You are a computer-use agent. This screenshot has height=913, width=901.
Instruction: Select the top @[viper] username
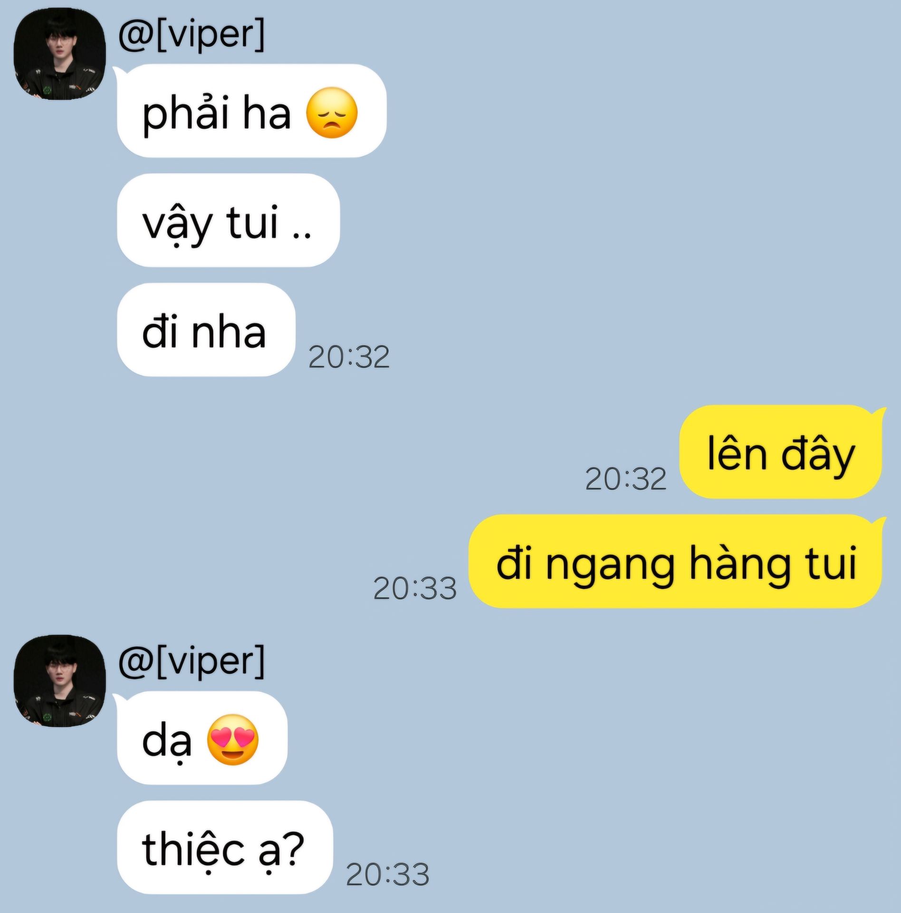tap(192, 34)
